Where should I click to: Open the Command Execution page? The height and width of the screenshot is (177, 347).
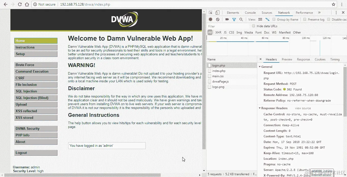(36, 71)
